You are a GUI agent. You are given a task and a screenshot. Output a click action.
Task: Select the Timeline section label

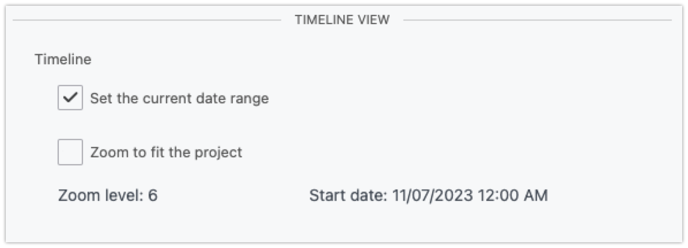(x=63, y=59)
